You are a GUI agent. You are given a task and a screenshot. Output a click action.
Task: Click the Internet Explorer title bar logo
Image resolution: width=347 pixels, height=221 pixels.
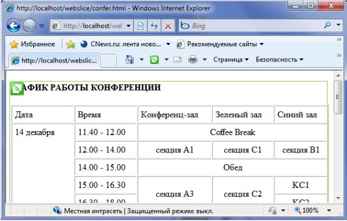tap(10, 8)
